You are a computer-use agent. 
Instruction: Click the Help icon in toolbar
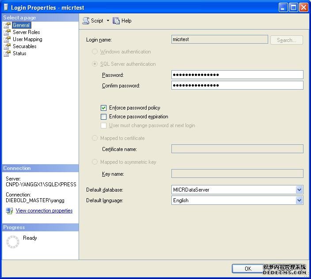(117, 21)
